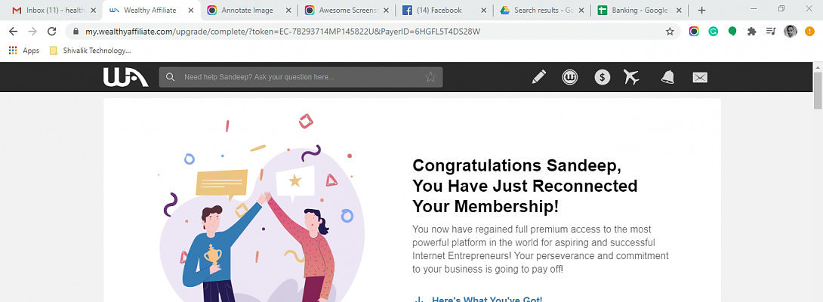
Task: Click the WordPress websites icon
Action: (570, 77)
